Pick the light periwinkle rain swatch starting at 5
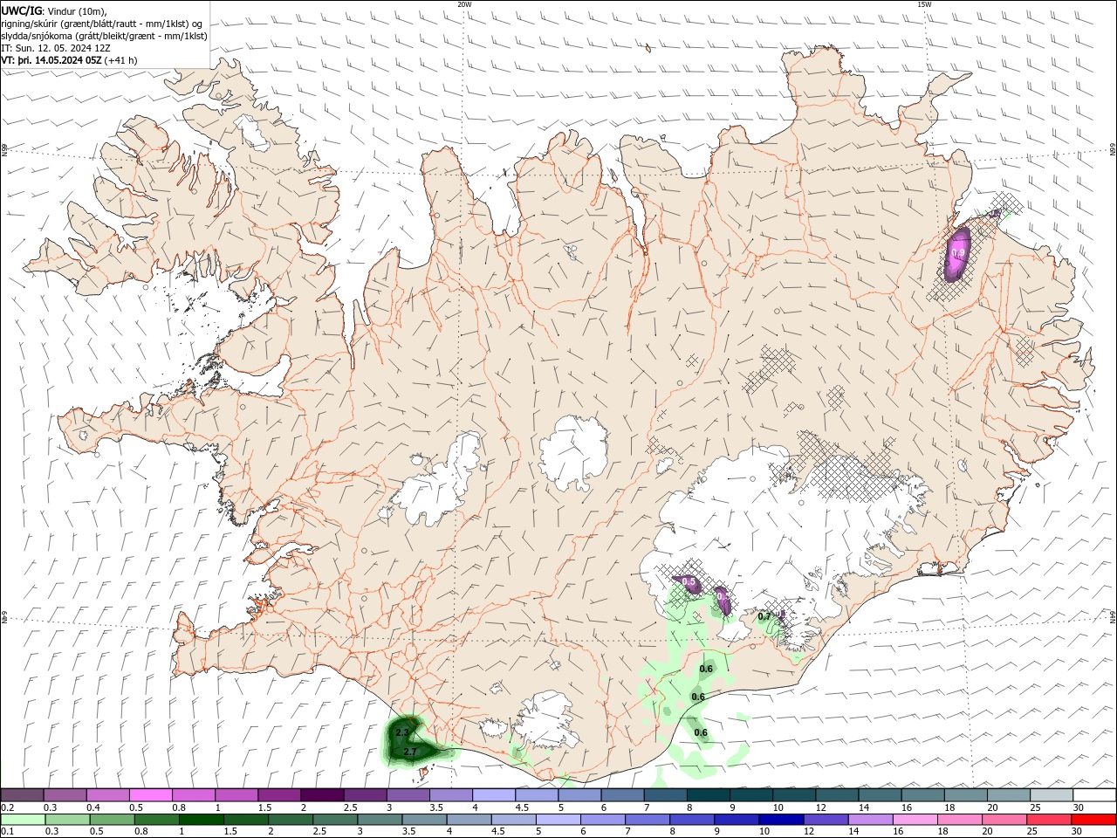Image resolution: width=1117 pixels, height=838 pixels. point(557,820)
